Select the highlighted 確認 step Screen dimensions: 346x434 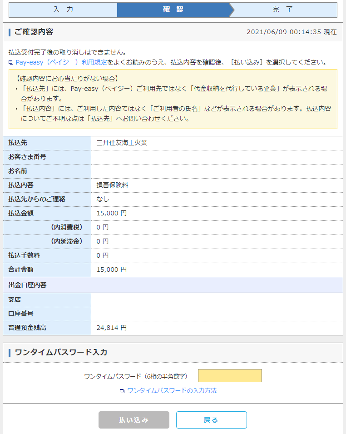[x=173, y=10]
